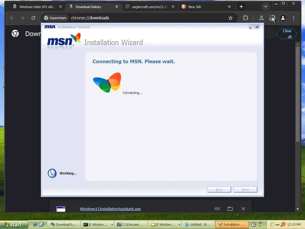Open a new browser tab with plus icon
The height and width of the screenshot is (229, 305).
[241, 7]
